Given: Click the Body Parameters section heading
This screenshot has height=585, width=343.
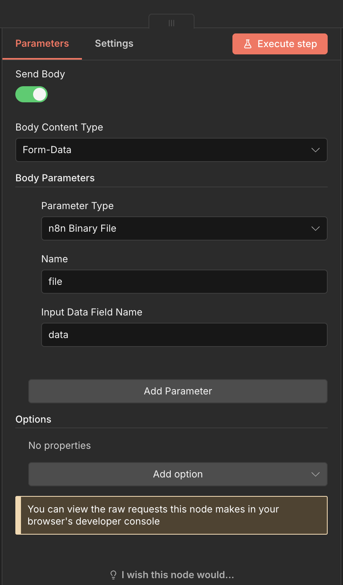Looking at the screenshot, I should (55, 178).
